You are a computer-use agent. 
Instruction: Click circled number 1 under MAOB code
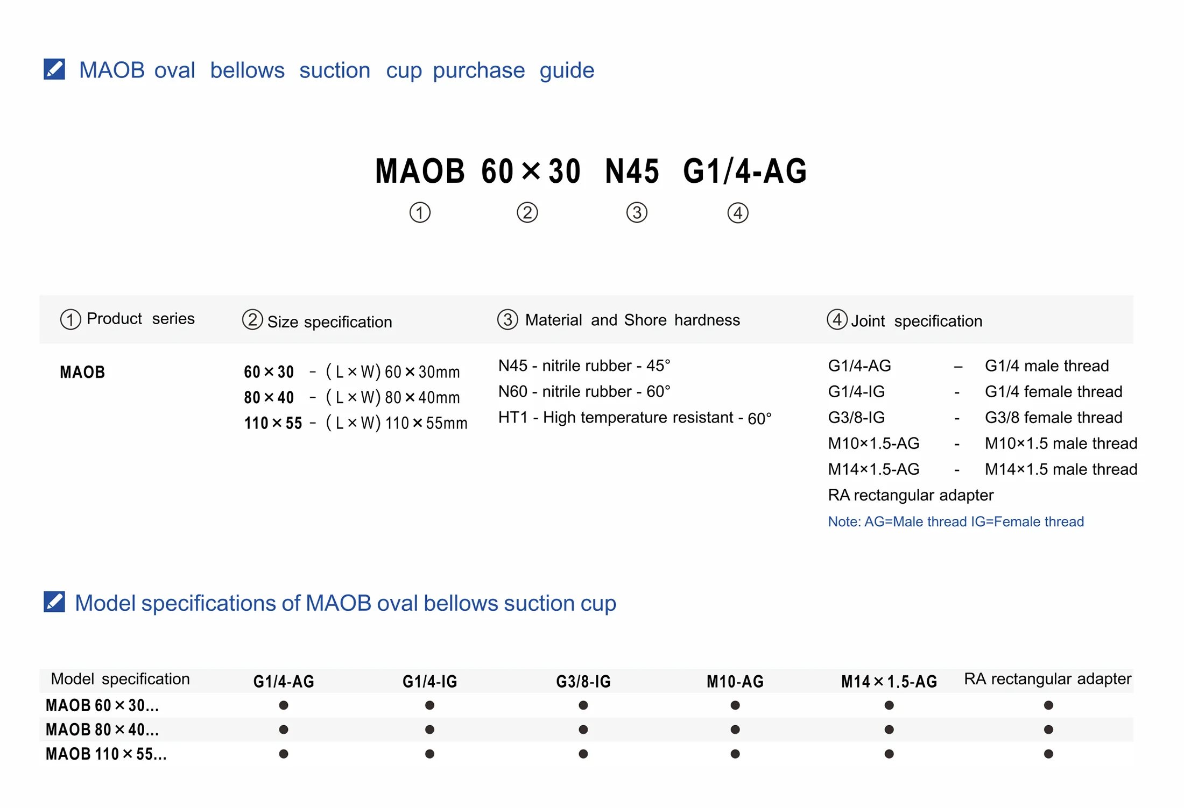coord(420,212)
